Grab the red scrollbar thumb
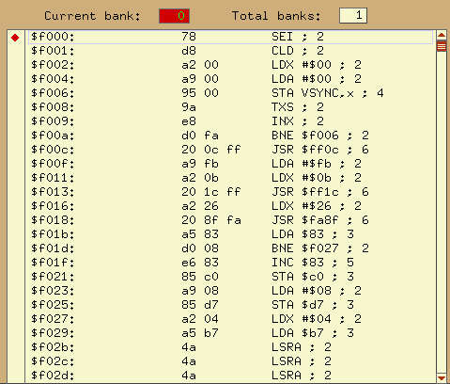The image size is (450, 384). click(442, 46)
